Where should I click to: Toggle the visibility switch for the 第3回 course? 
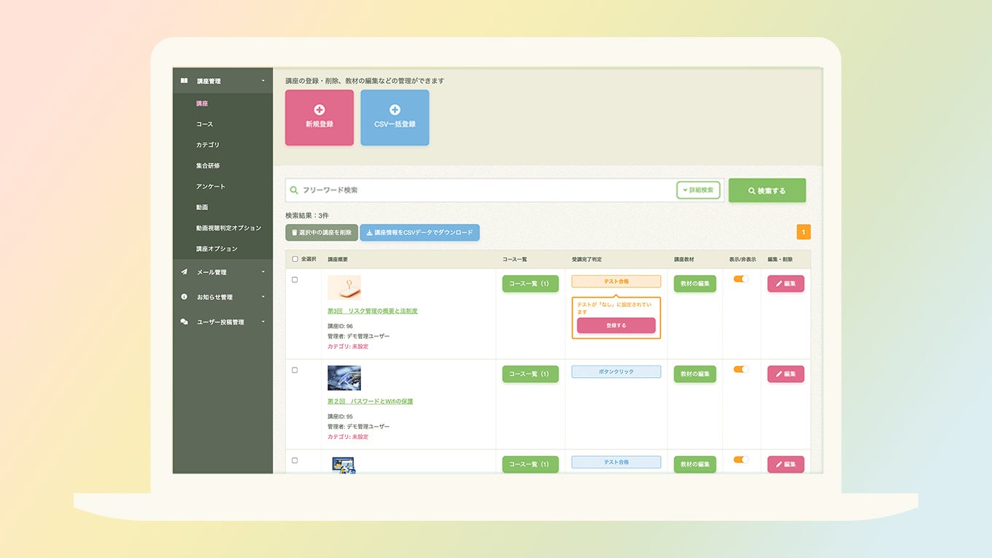pyautogui.click(x=741, y=279)
